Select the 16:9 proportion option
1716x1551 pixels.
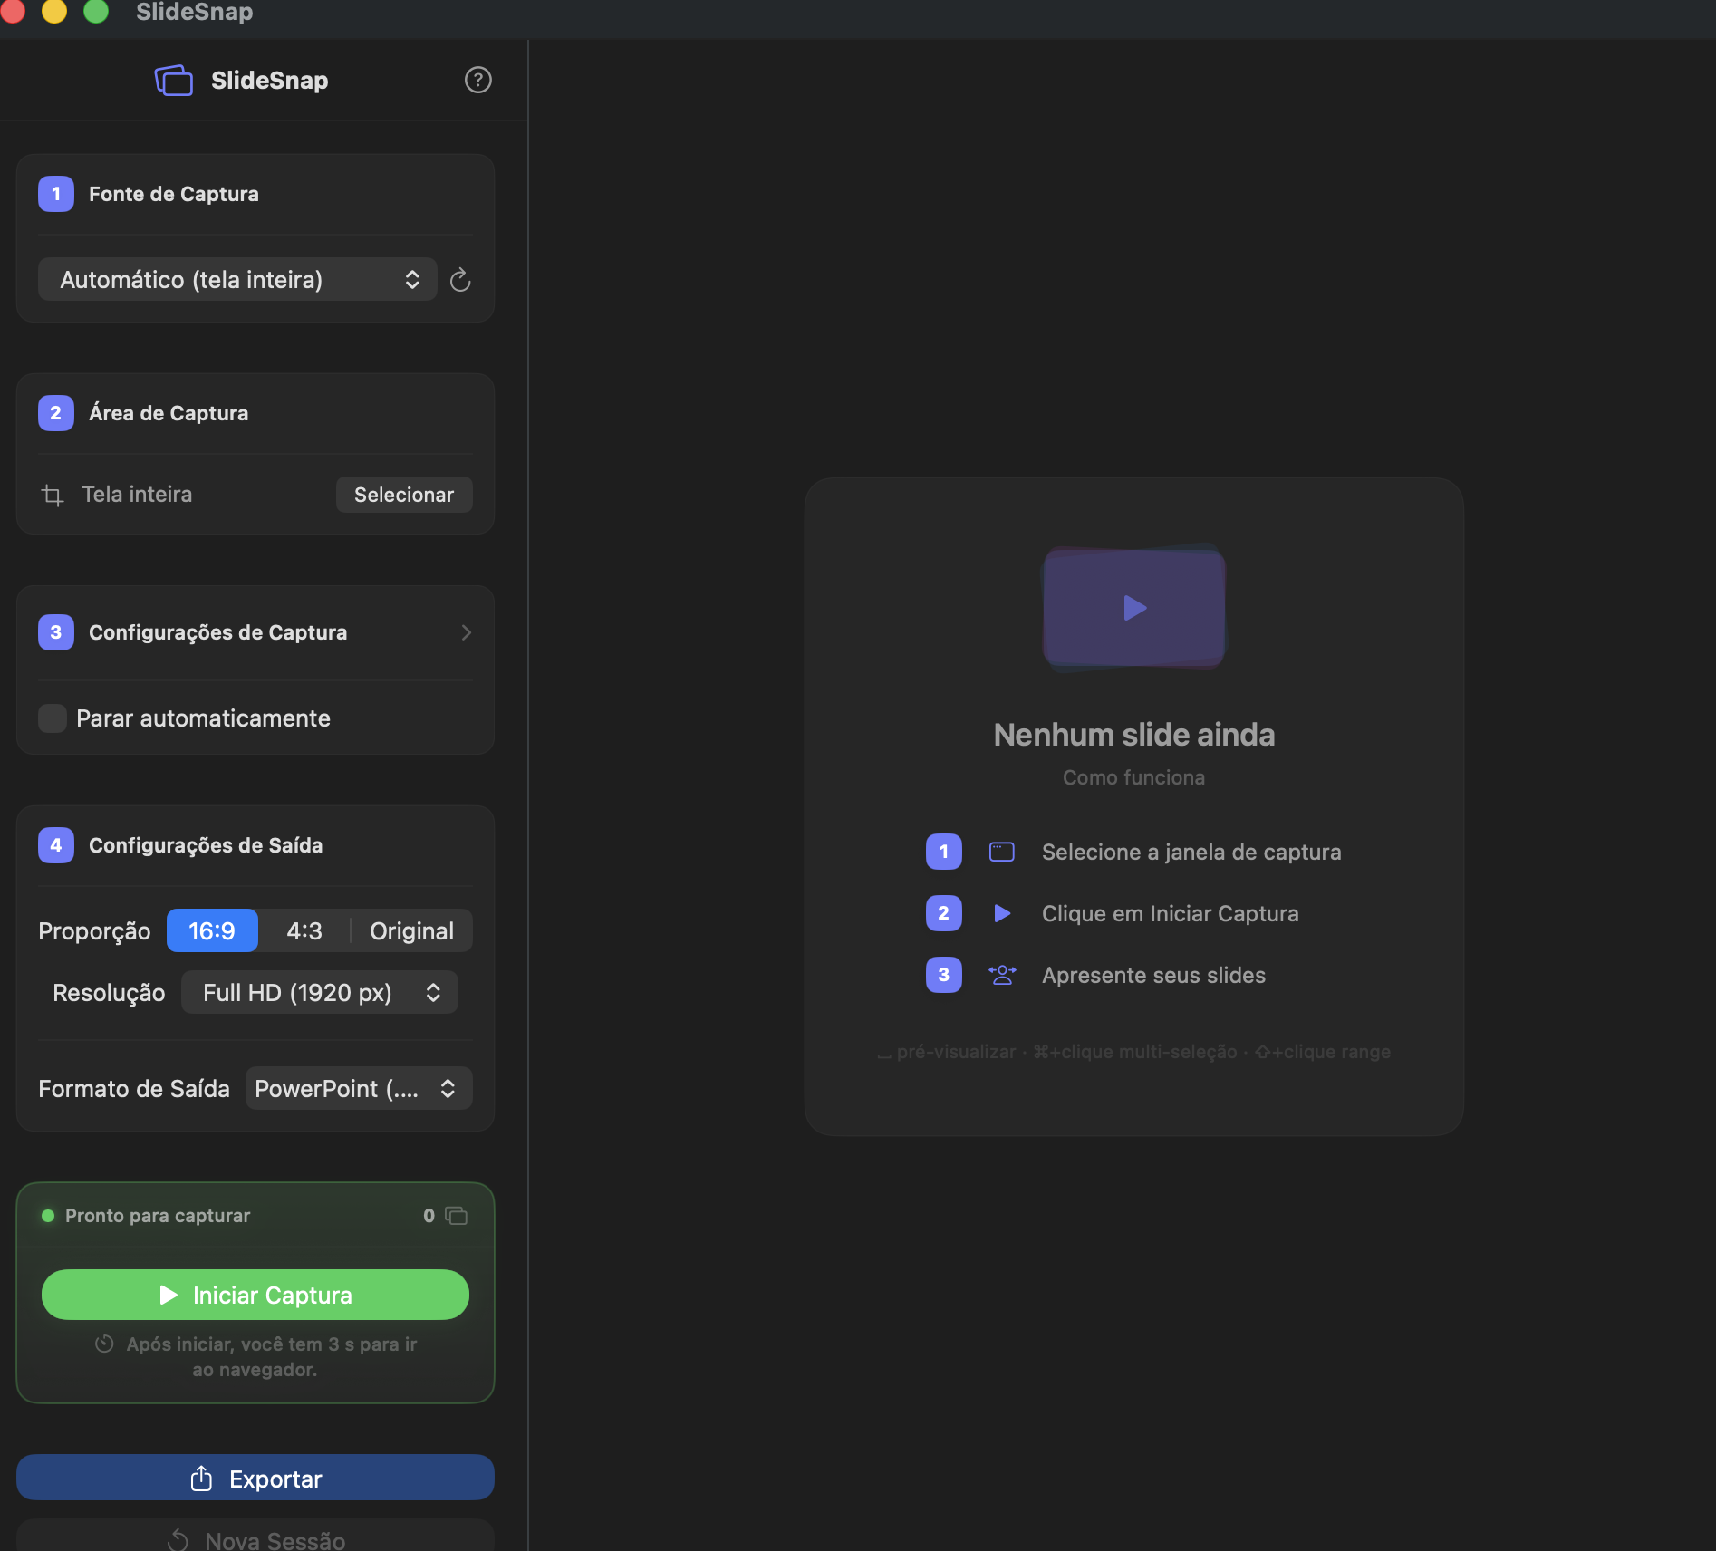[x=212, y=930]
